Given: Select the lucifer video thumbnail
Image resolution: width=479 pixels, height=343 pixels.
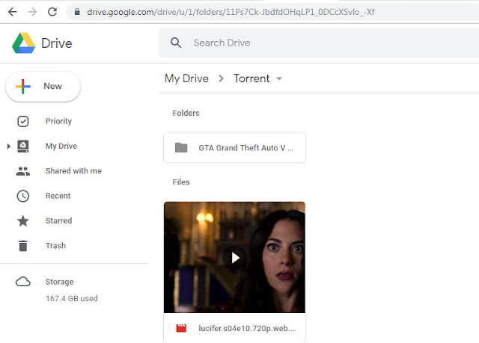Looking at the screenshot, I should point(234,257).
